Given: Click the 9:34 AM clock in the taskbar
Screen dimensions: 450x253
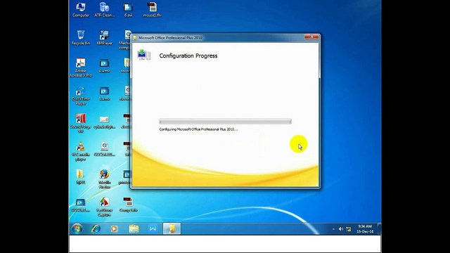Looking at the screenshot, I should [365, 229].
